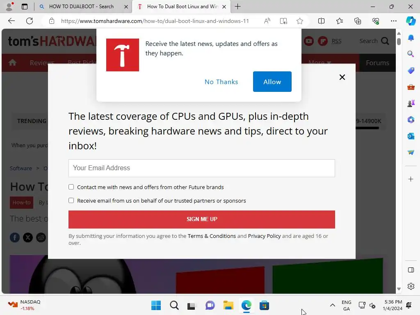Open the RSS link in header
Image resolution: width=420 pixels, height=315 pixels.
(336, 41)
